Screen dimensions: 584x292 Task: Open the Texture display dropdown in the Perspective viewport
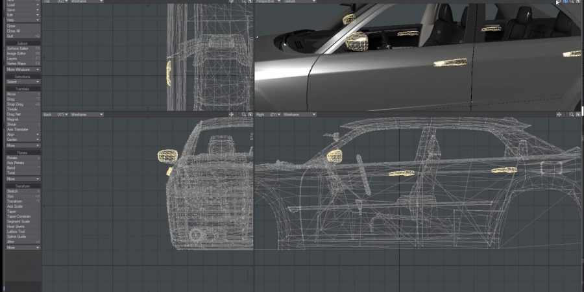pos(298,1)
